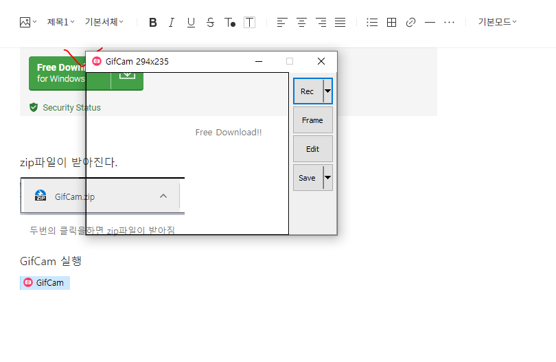The width and height of the screenshot is (556, 362).
Task: Insert a hyperlink
Action: click(410, 23)
